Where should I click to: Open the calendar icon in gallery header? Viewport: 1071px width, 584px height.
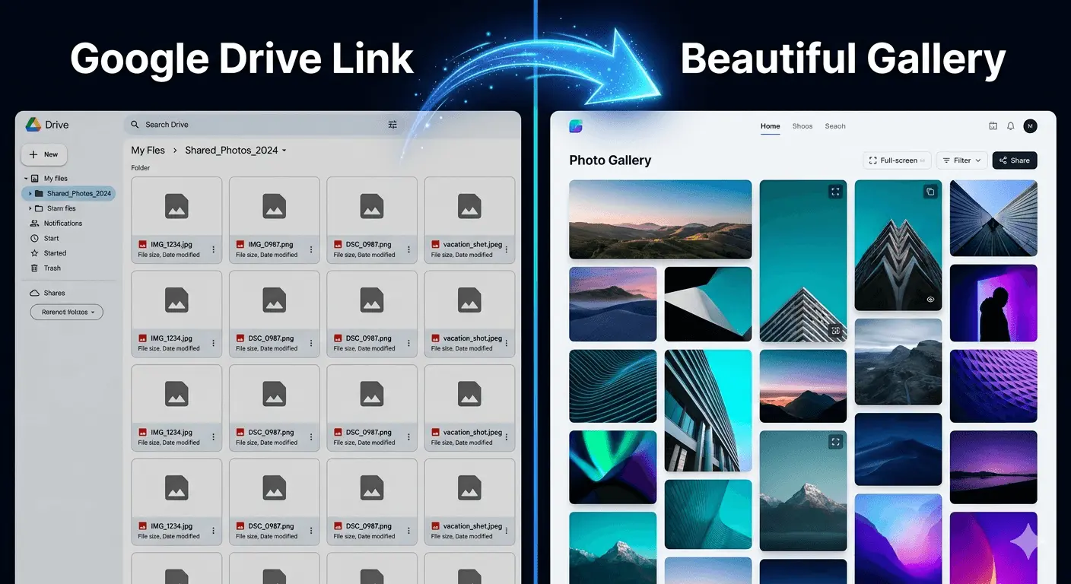click(x=993, y=126)
